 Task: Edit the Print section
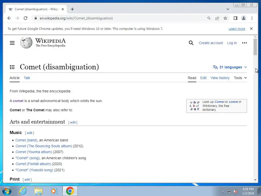pyautogui.click(x=27, y=179)
